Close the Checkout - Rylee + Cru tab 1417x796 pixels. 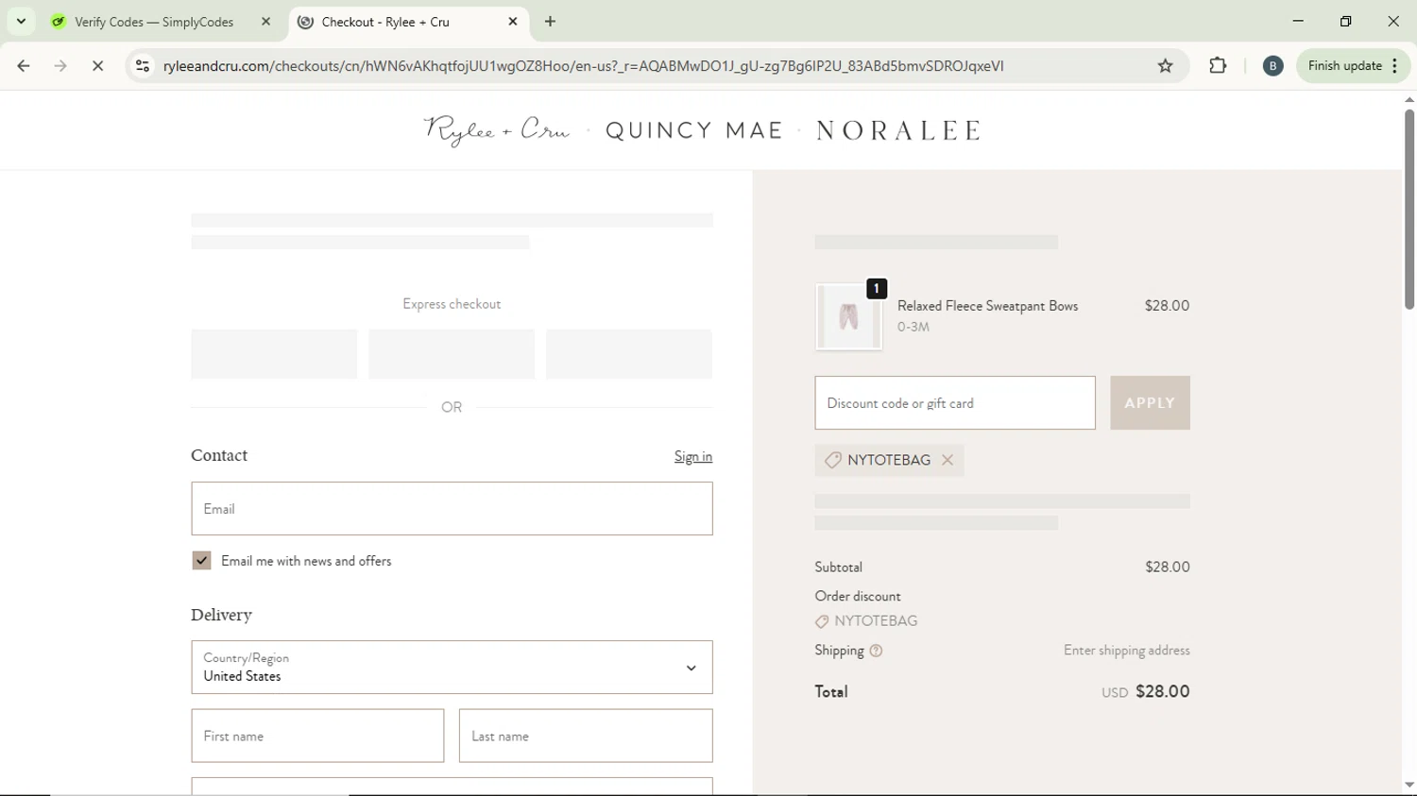coord(513,22)
